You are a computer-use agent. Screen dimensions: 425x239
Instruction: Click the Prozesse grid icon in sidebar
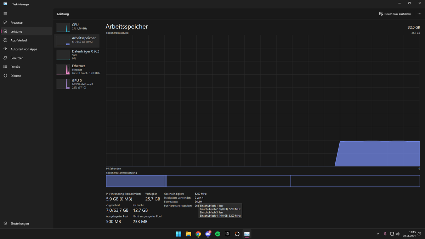pos(5,22)
